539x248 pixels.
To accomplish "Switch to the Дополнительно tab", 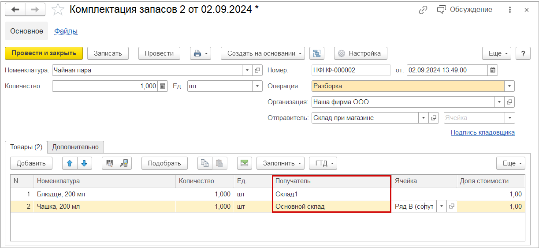I will pyautogui.click(x=75, y=147).
